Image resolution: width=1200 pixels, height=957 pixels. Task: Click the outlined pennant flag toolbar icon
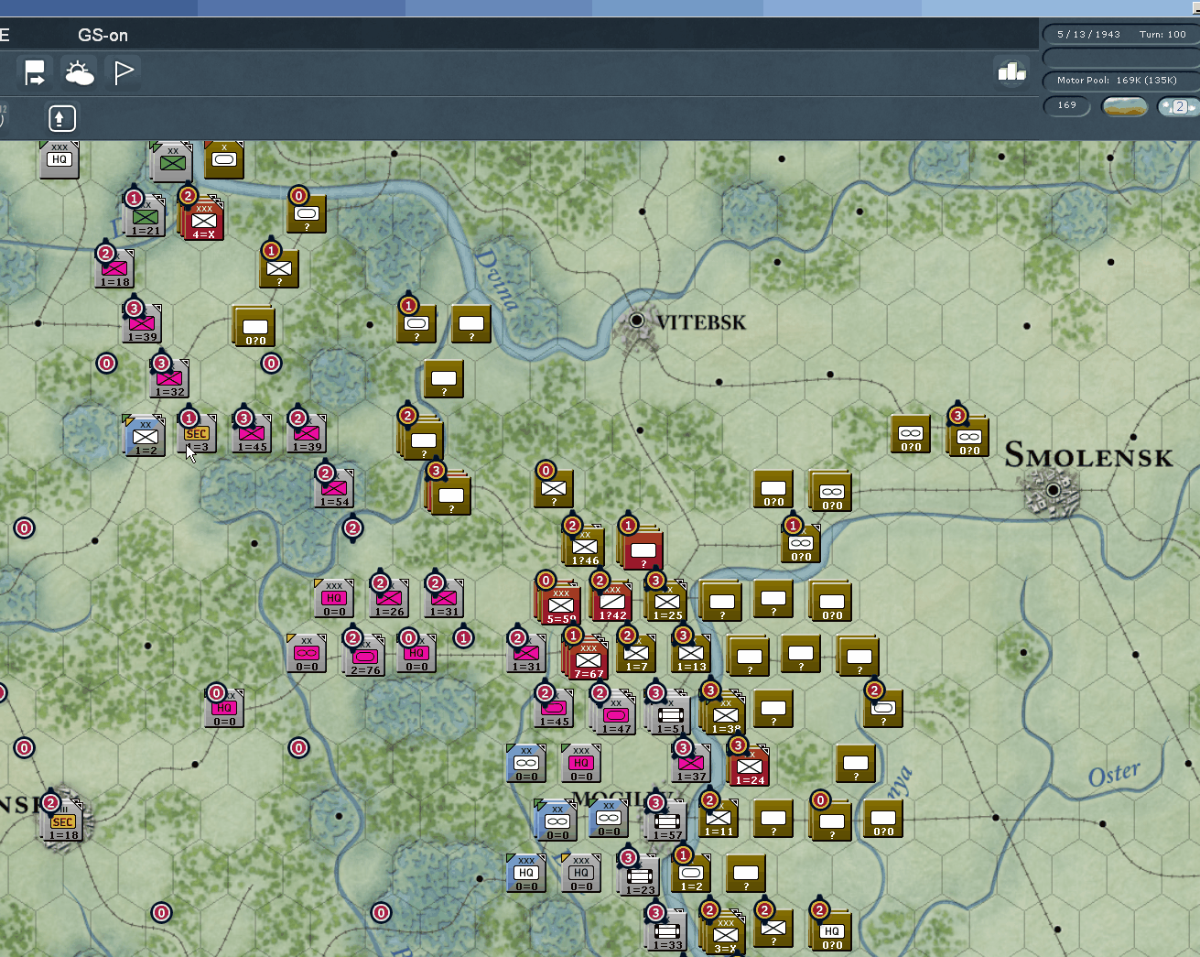point(123,72)
